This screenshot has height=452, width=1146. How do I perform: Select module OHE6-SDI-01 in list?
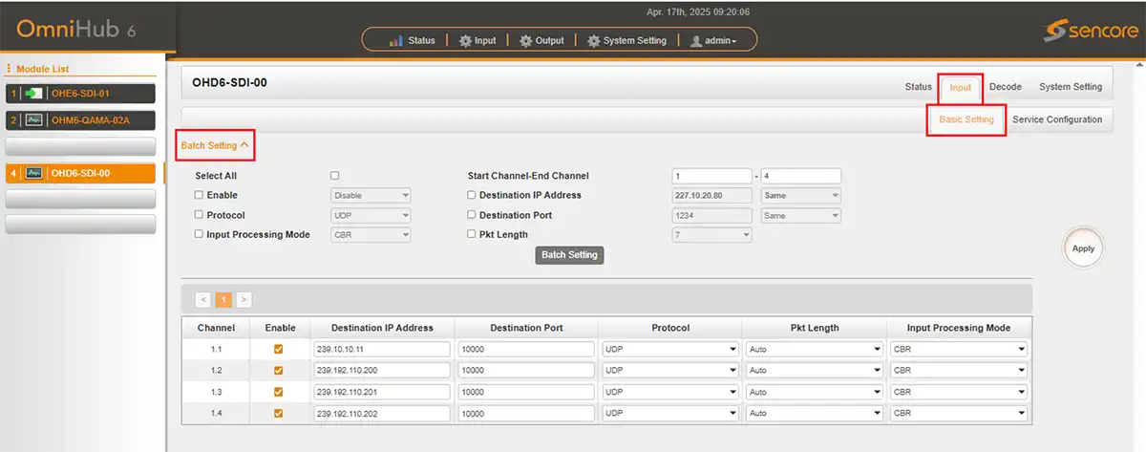point(80,94)
